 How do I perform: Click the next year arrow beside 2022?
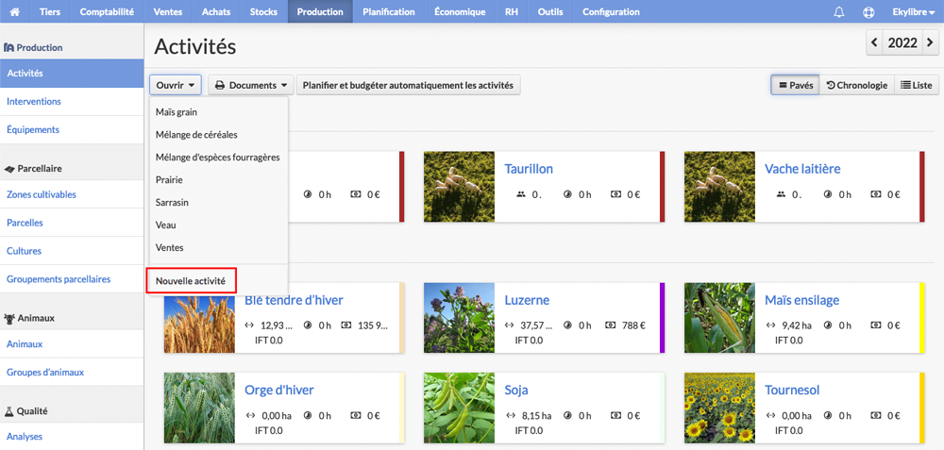(x=930, y=42)
